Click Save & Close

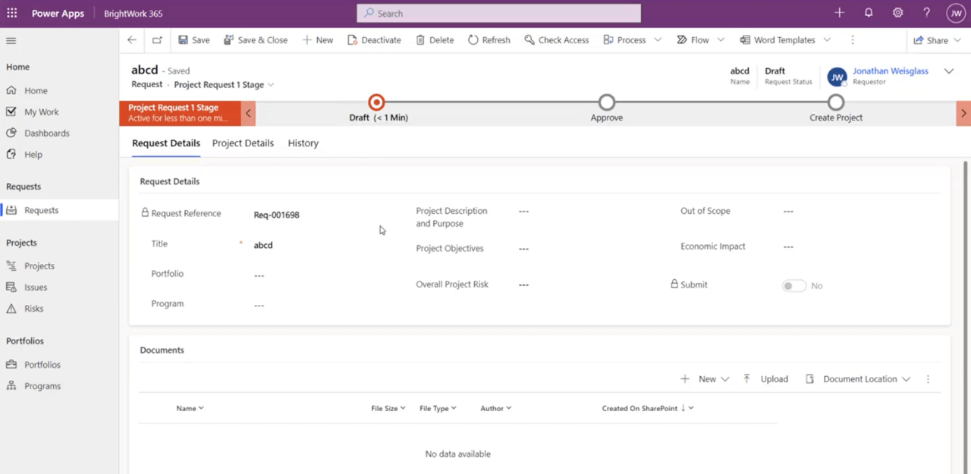256,39
